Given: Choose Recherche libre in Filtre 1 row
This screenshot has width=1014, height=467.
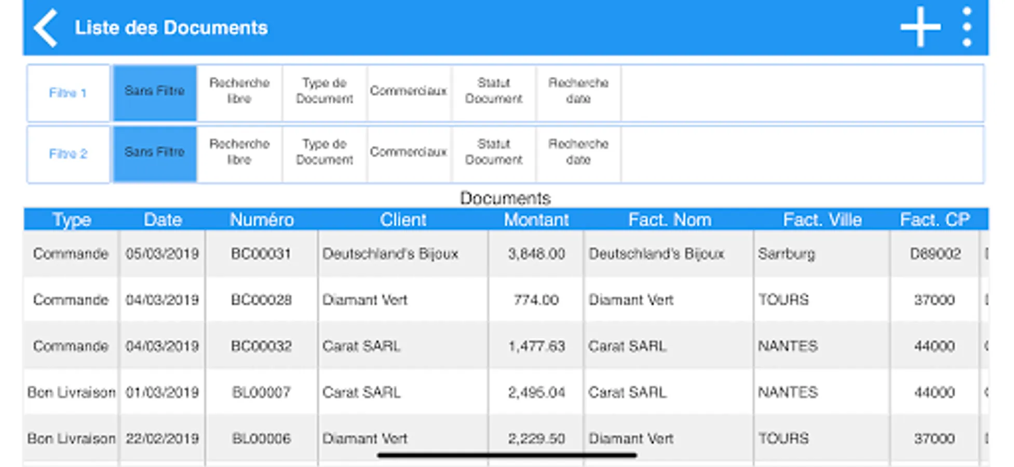Looking at the screenshot, I should [239, 93].
